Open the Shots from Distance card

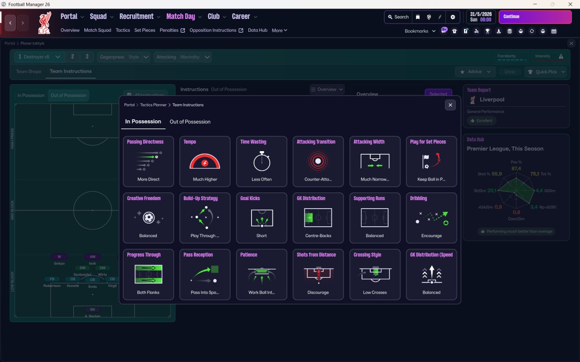[x=318, y=275]
